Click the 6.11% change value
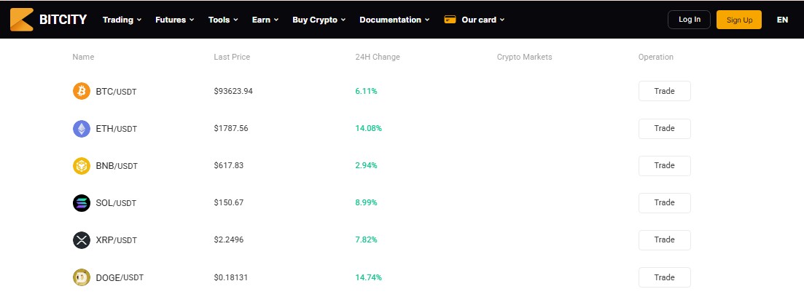 [366, 91]
